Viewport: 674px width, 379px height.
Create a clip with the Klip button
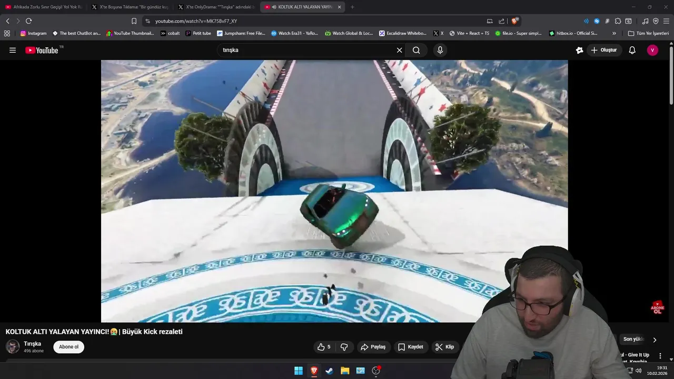click(x=445, y=347)
